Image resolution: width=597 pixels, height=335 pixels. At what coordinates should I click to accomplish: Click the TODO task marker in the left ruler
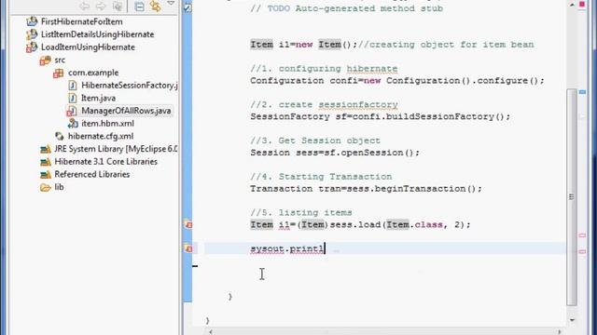click(x=187, y=7)
